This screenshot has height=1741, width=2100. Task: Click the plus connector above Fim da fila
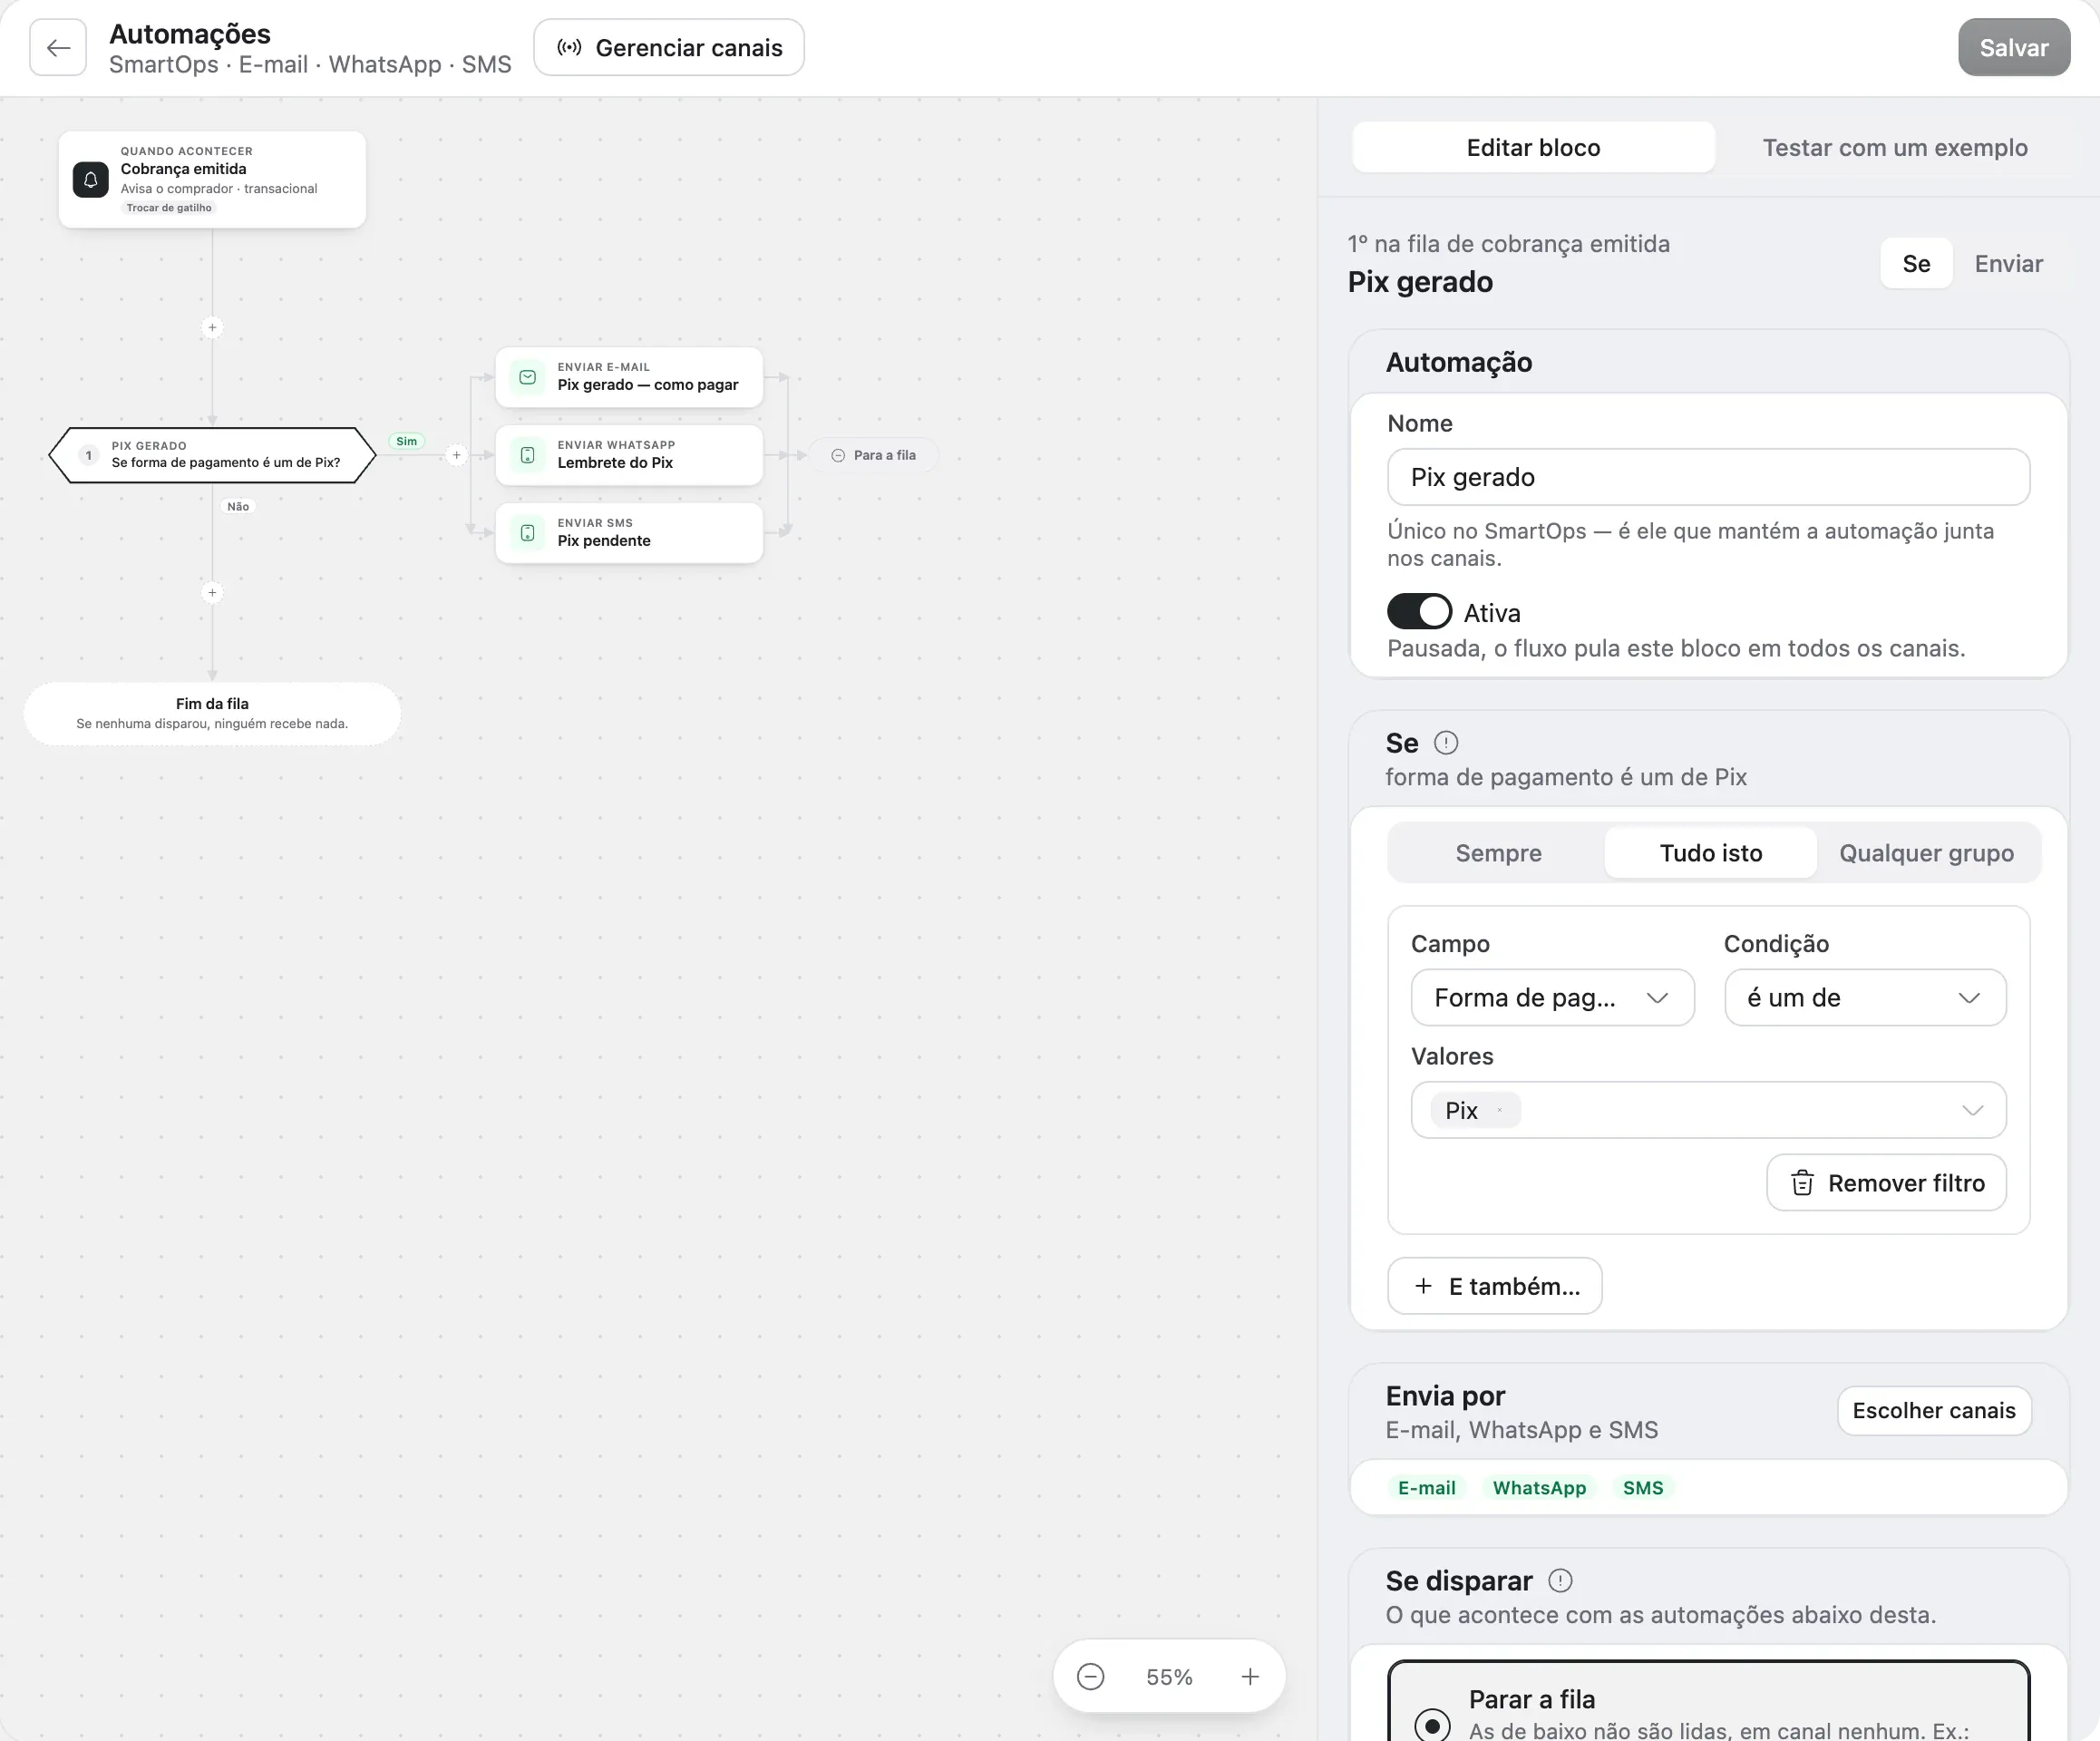(212, 592)
